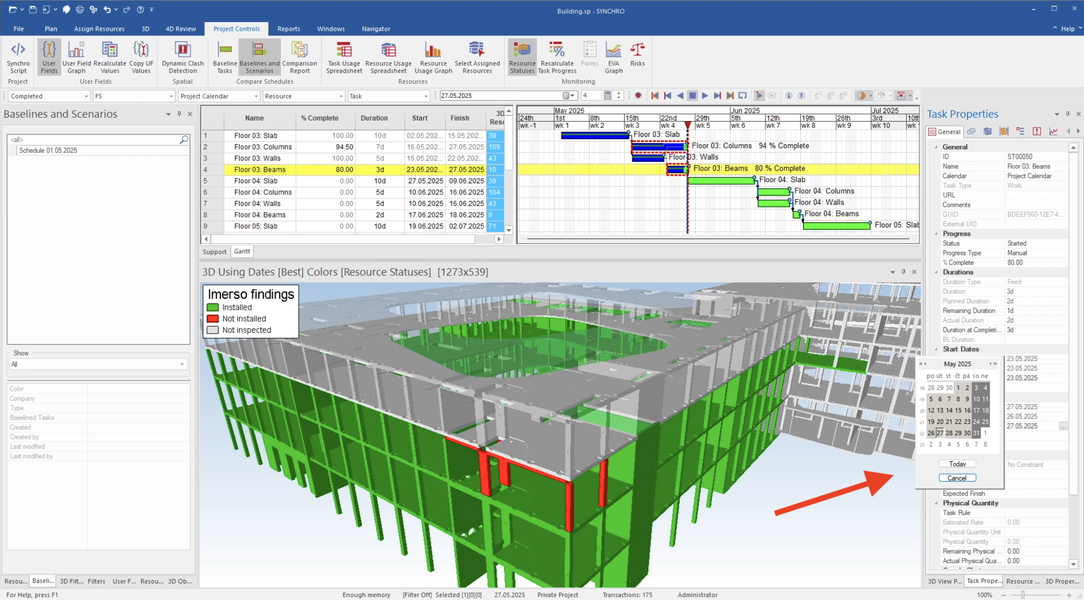The width and height of the screenshot is (1084, 600).
Task: Open the Project Calendar dropdown
Action: [x=256, y=96]
